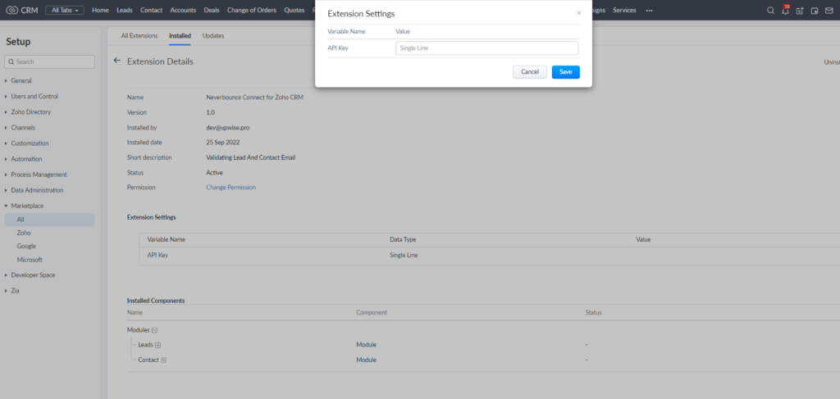Open the mail envelope icon
The width and height of the screenshot is (840, 399).
tap(829, 10)
